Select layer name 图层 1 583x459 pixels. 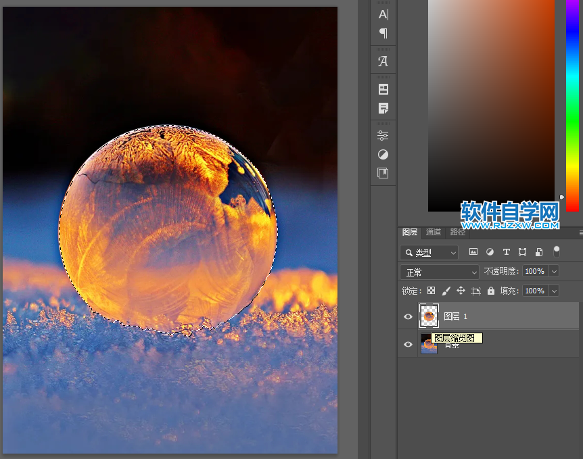[455, 316]
